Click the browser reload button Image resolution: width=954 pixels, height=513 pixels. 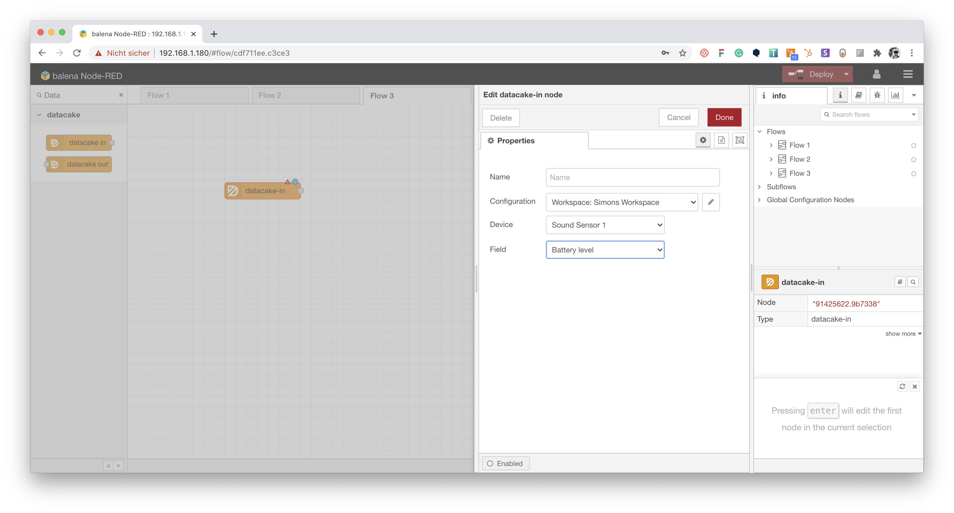[x=77, y=53]
